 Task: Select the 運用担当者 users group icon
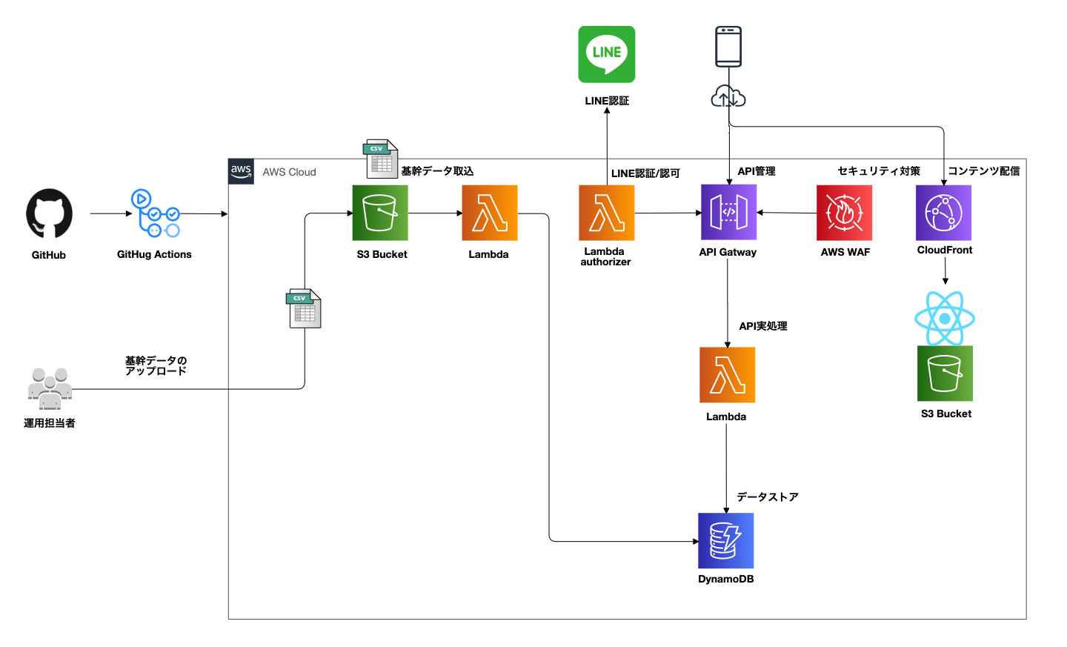click(x=50, y=389)
